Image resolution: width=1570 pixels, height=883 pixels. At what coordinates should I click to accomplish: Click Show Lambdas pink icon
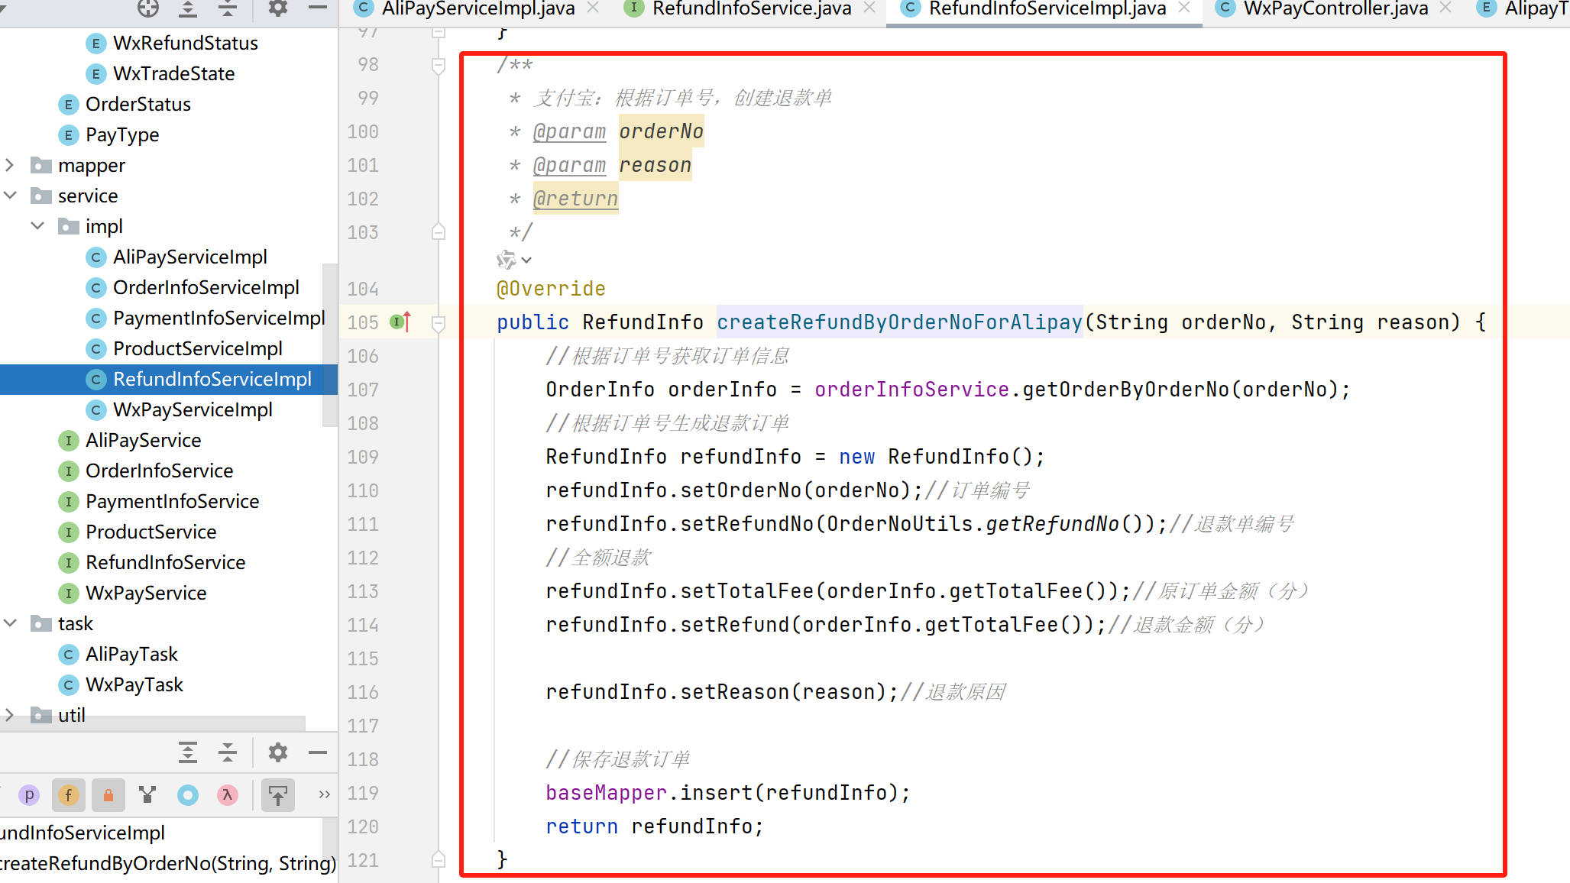[x=227, y=795]
